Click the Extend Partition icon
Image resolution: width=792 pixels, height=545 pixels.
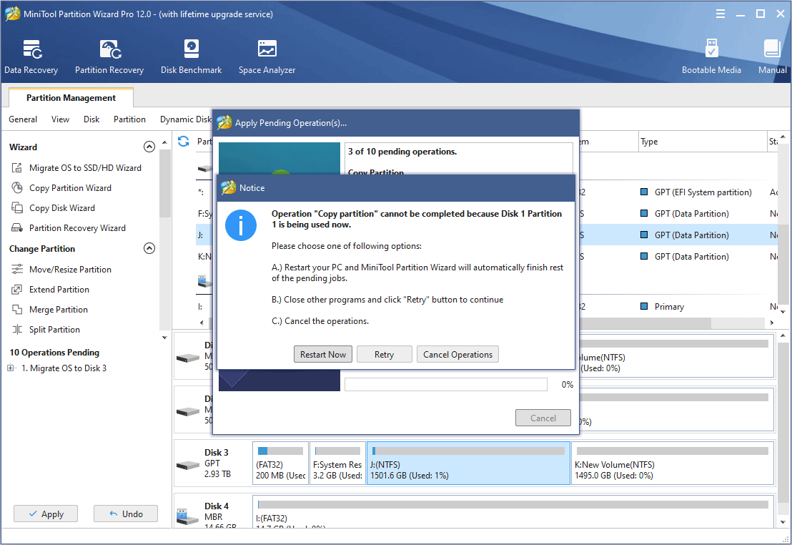(x=16, y=290)
